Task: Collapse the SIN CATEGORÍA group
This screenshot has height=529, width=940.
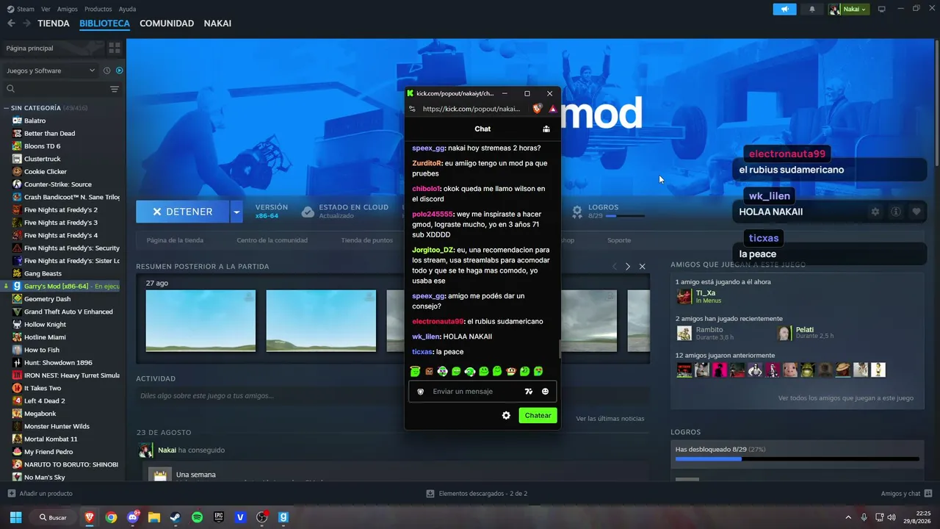Action: [7, 108]
